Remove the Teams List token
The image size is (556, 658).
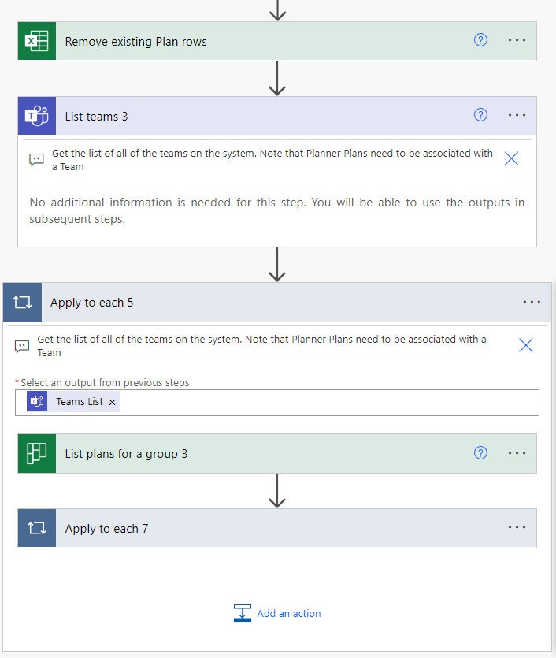click(x=113, y=401)
